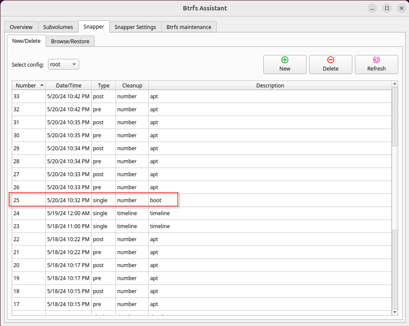Click the green plus New snapshot icon
This screenshot has width=409, height=326.
pyautogui.click(x=284, y=60)
